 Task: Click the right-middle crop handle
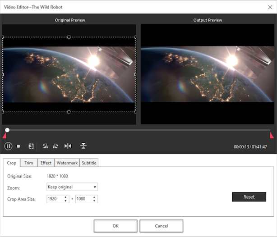click(x=135, y=74)
